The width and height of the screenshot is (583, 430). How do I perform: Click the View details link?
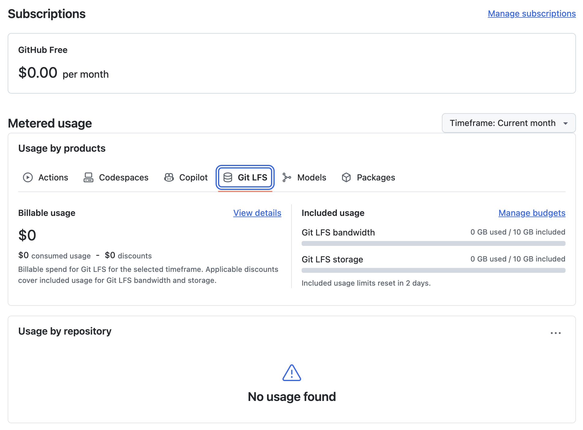[x=257, y=213]
